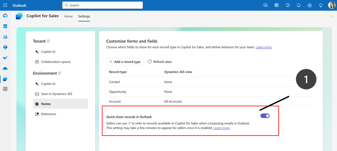The width and height of the screenshot is (337, 151).
Task: Open account profile picture
Action: tap(331, 5)
